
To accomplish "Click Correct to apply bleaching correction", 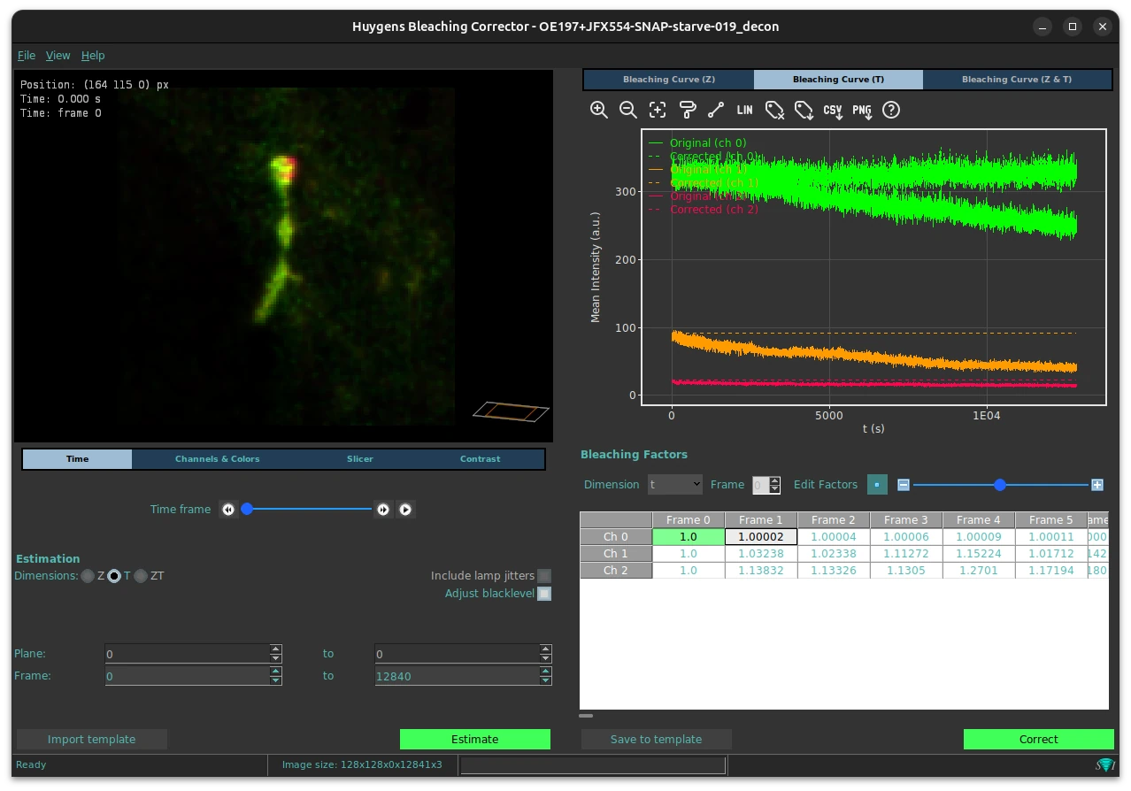I will (x=1038, y=739).
